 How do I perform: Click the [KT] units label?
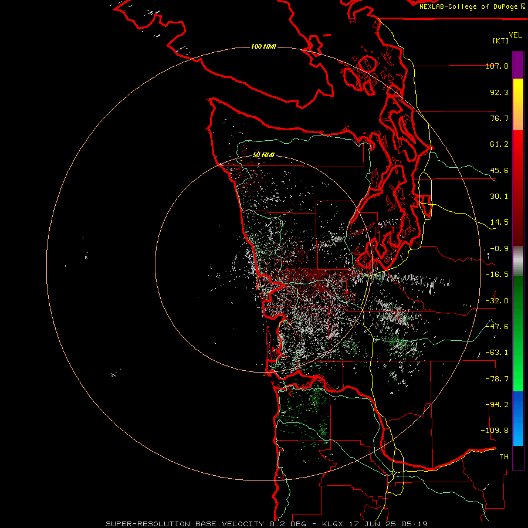(501, 40)
